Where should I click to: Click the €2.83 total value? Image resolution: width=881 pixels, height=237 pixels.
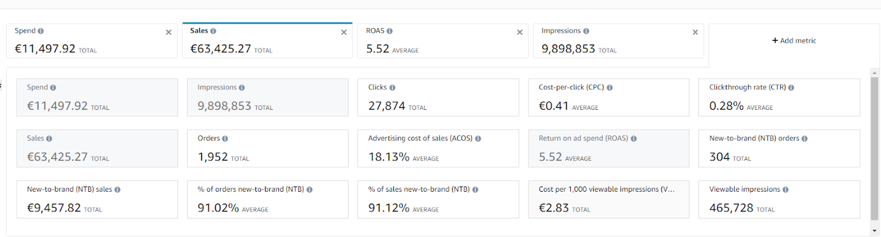pos(553,208)
